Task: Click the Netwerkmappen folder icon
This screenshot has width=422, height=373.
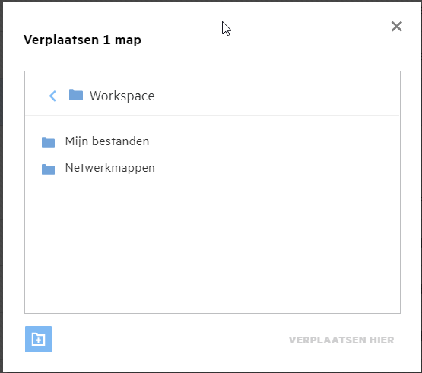Action: pos(48,169)
